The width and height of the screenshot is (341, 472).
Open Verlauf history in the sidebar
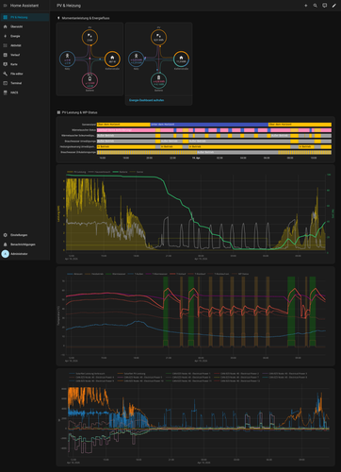coord(24,55)
